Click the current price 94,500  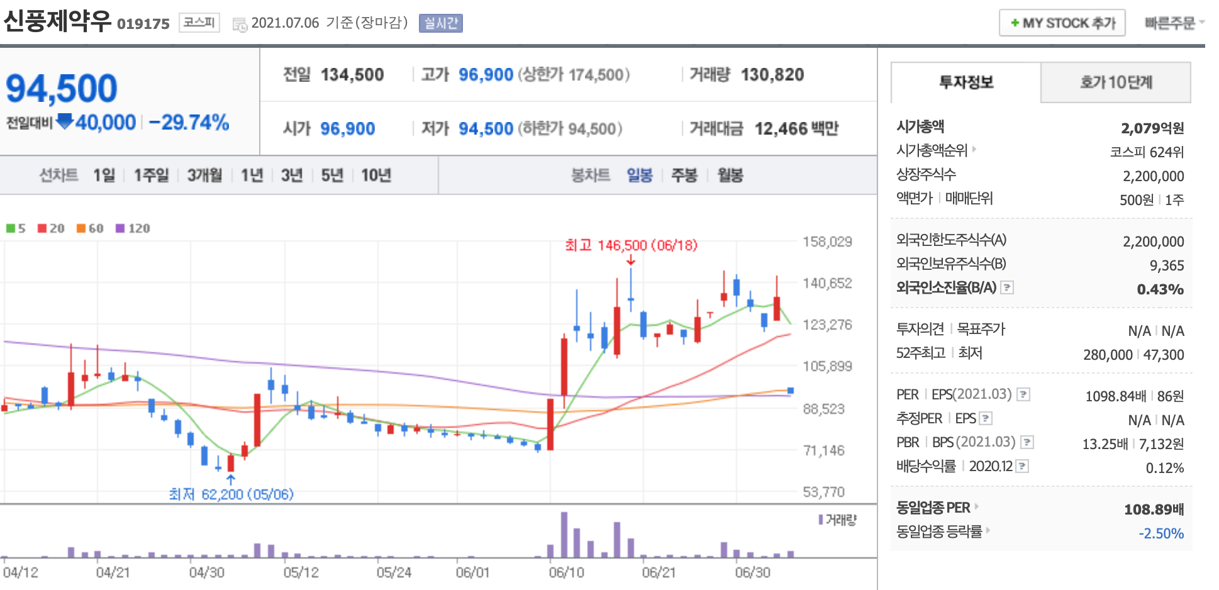coord(62,88)
